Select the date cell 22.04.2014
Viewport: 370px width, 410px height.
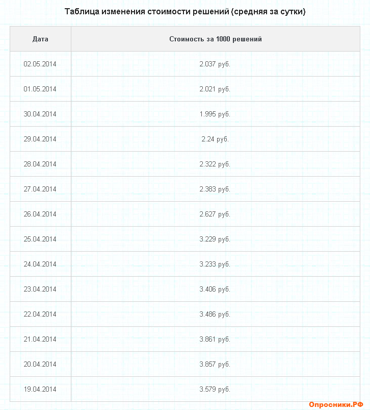click(x=40, y=314)
